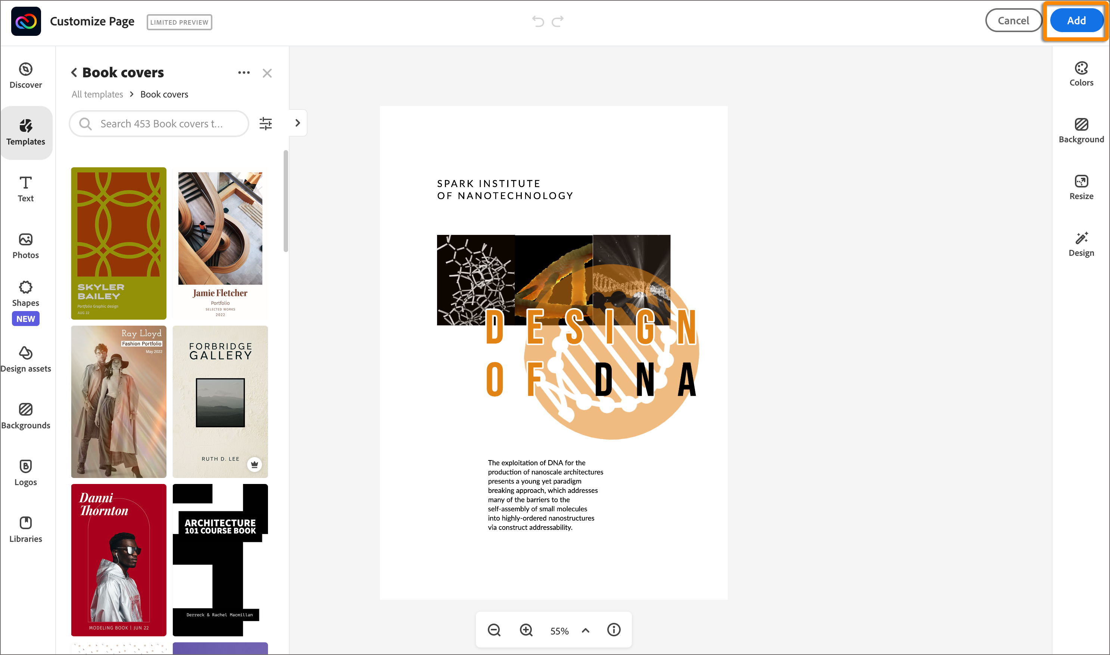Open the Backgrounds panel
1110x655 pixels.
point(26,415)
